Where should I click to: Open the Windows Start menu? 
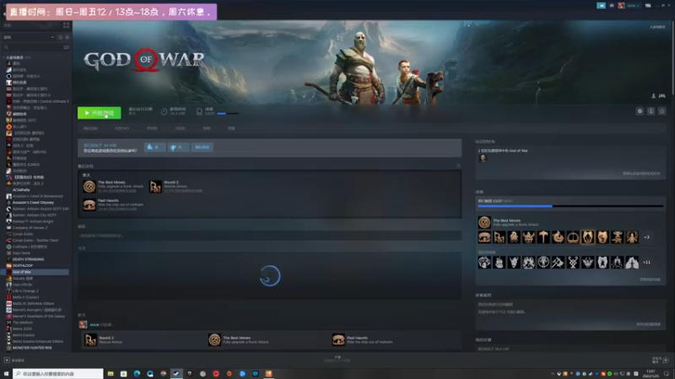click(6, 374)
